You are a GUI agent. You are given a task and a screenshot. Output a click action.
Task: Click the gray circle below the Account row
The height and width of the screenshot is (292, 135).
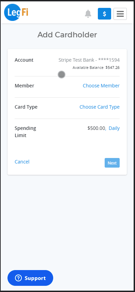pyautogui.click(x=61, y=74)
